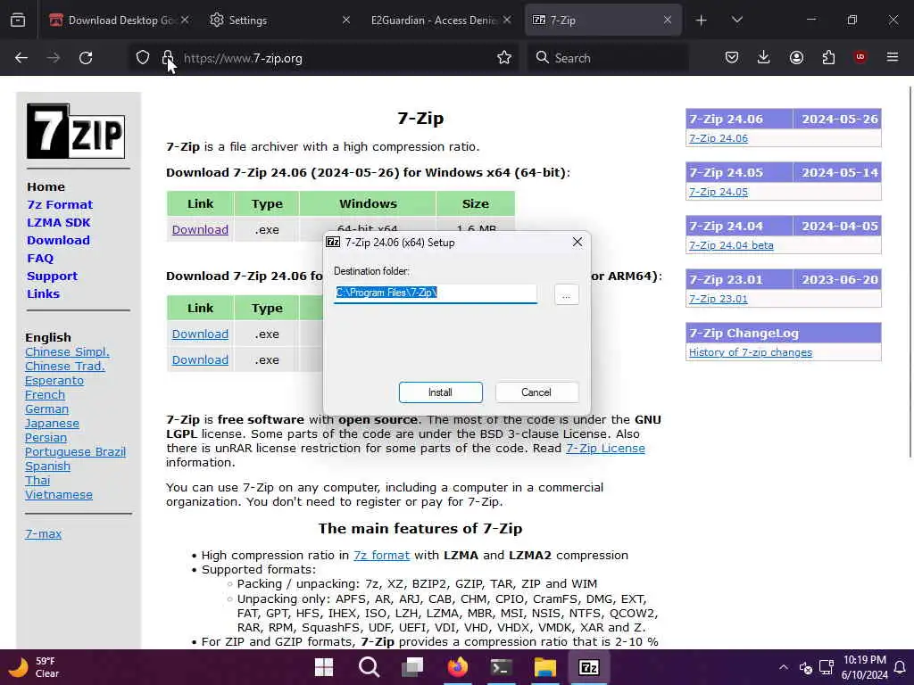This screenshot has width=914, height=685.
Task: Open the Save to Pocket icon
Action: tap(732, 57)
